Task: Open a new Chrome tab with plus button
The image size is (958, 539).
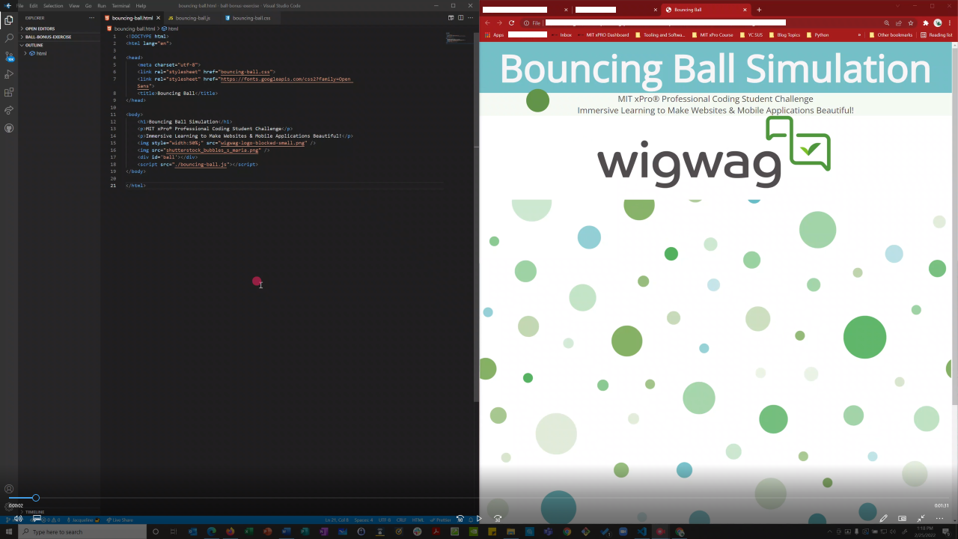Action: point(759,10)
